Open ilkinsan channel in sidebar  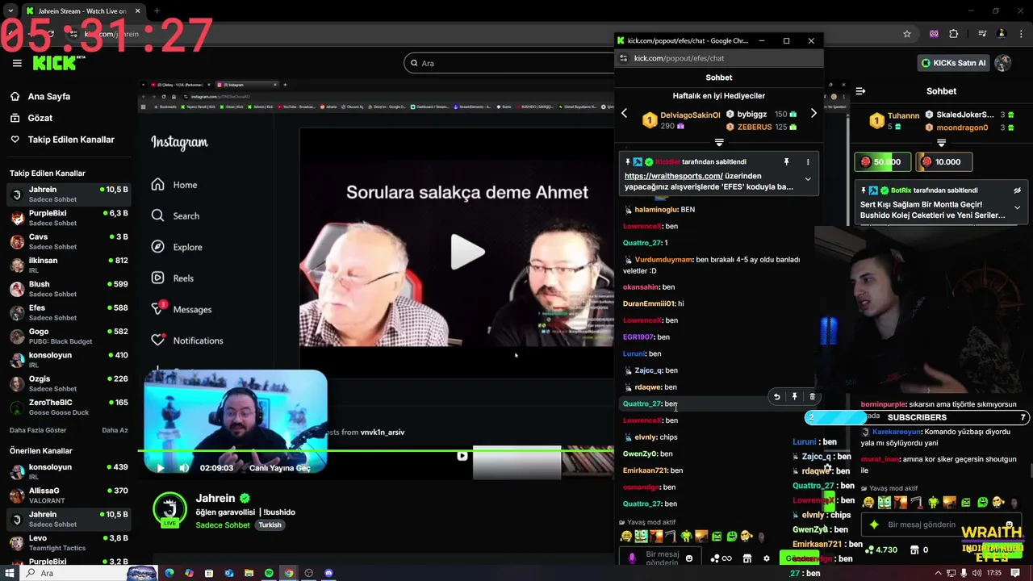pyautogui.click(x=68, y=265)
